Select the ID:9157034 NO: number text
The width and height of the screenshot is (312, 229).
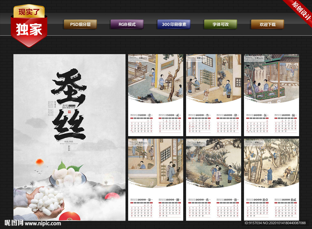(x=275, y=223)
